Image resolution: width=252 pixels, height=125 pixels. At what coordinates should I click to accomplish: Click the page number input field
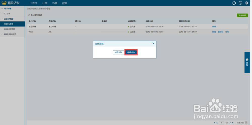click(221, 123)
